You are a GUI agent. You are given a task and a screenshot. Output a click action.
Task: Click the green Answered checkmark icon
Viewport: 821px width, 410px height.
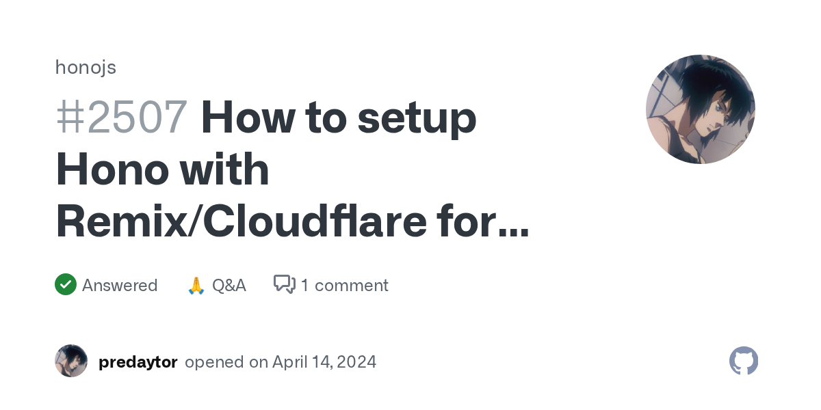click(66, 284)
